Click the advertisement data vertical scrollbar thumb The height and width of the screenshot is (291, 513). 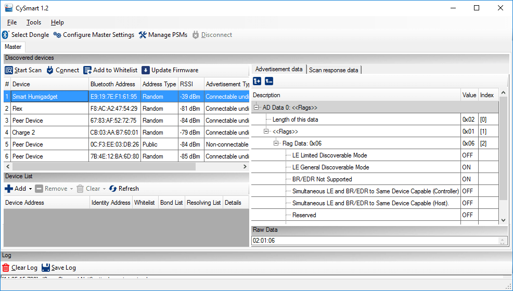pos(504,148)
